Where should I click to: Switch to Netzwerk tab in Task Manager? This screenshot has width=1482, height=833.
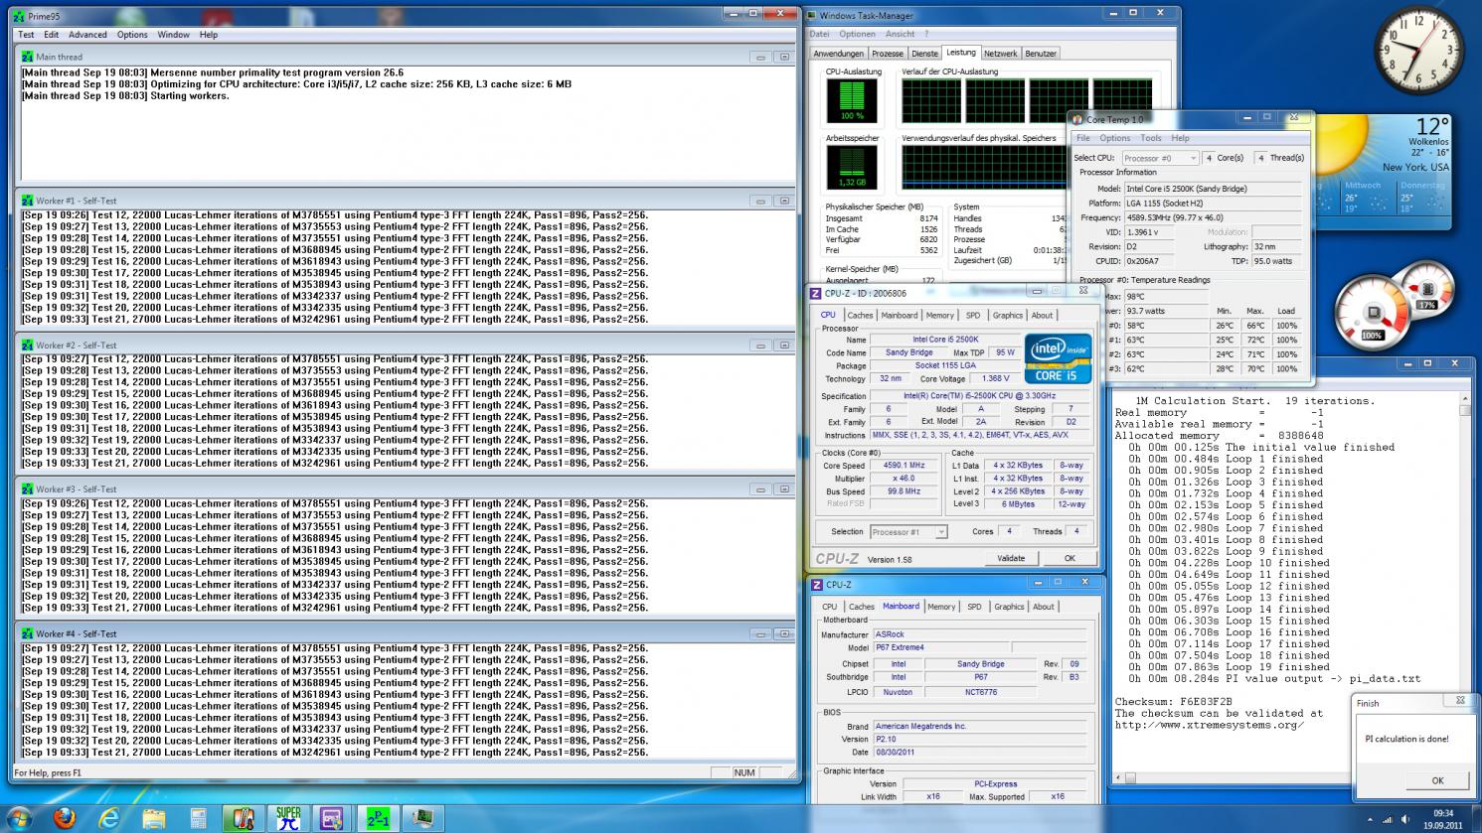[1001, 54]
